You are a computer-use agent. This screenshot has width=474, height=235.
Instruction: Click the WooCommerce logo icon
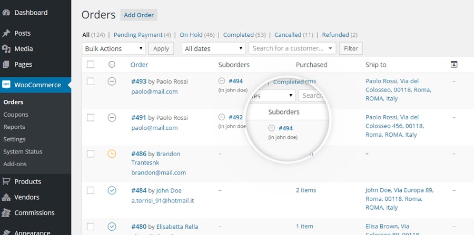pyautogui.click(x=6, y=85)
